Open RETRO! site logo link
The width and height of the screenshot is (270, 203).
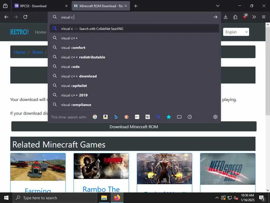pyautogui.click(x=20, y=32)
